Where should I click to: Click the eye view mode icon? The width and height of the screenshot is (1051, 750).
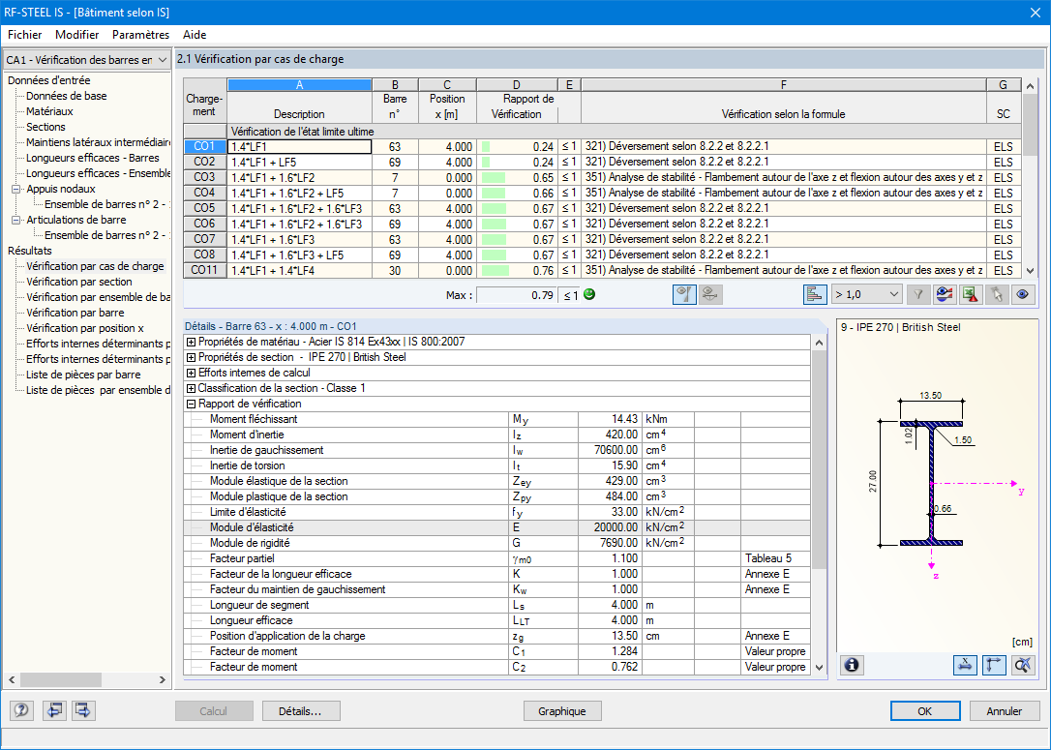point(1022,294)
